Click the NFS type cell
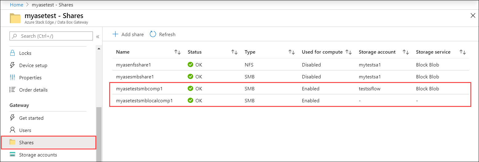 point(249,65)
